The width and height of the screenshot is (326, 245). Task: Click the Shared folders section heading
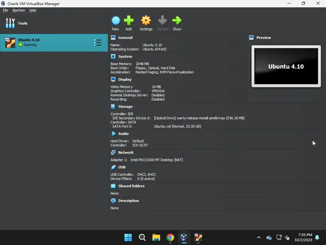[x=131, y=186]
